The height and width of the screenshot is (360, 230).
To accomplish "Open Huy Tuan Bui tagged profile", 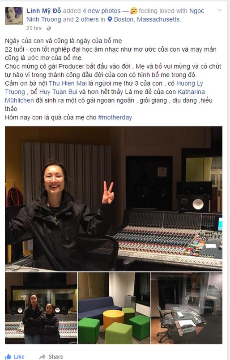I will click(x=58, y=92).
